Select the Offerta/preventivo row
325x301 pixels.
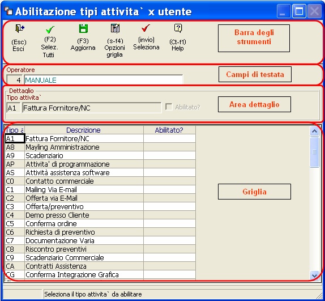(x=100, y=206)
